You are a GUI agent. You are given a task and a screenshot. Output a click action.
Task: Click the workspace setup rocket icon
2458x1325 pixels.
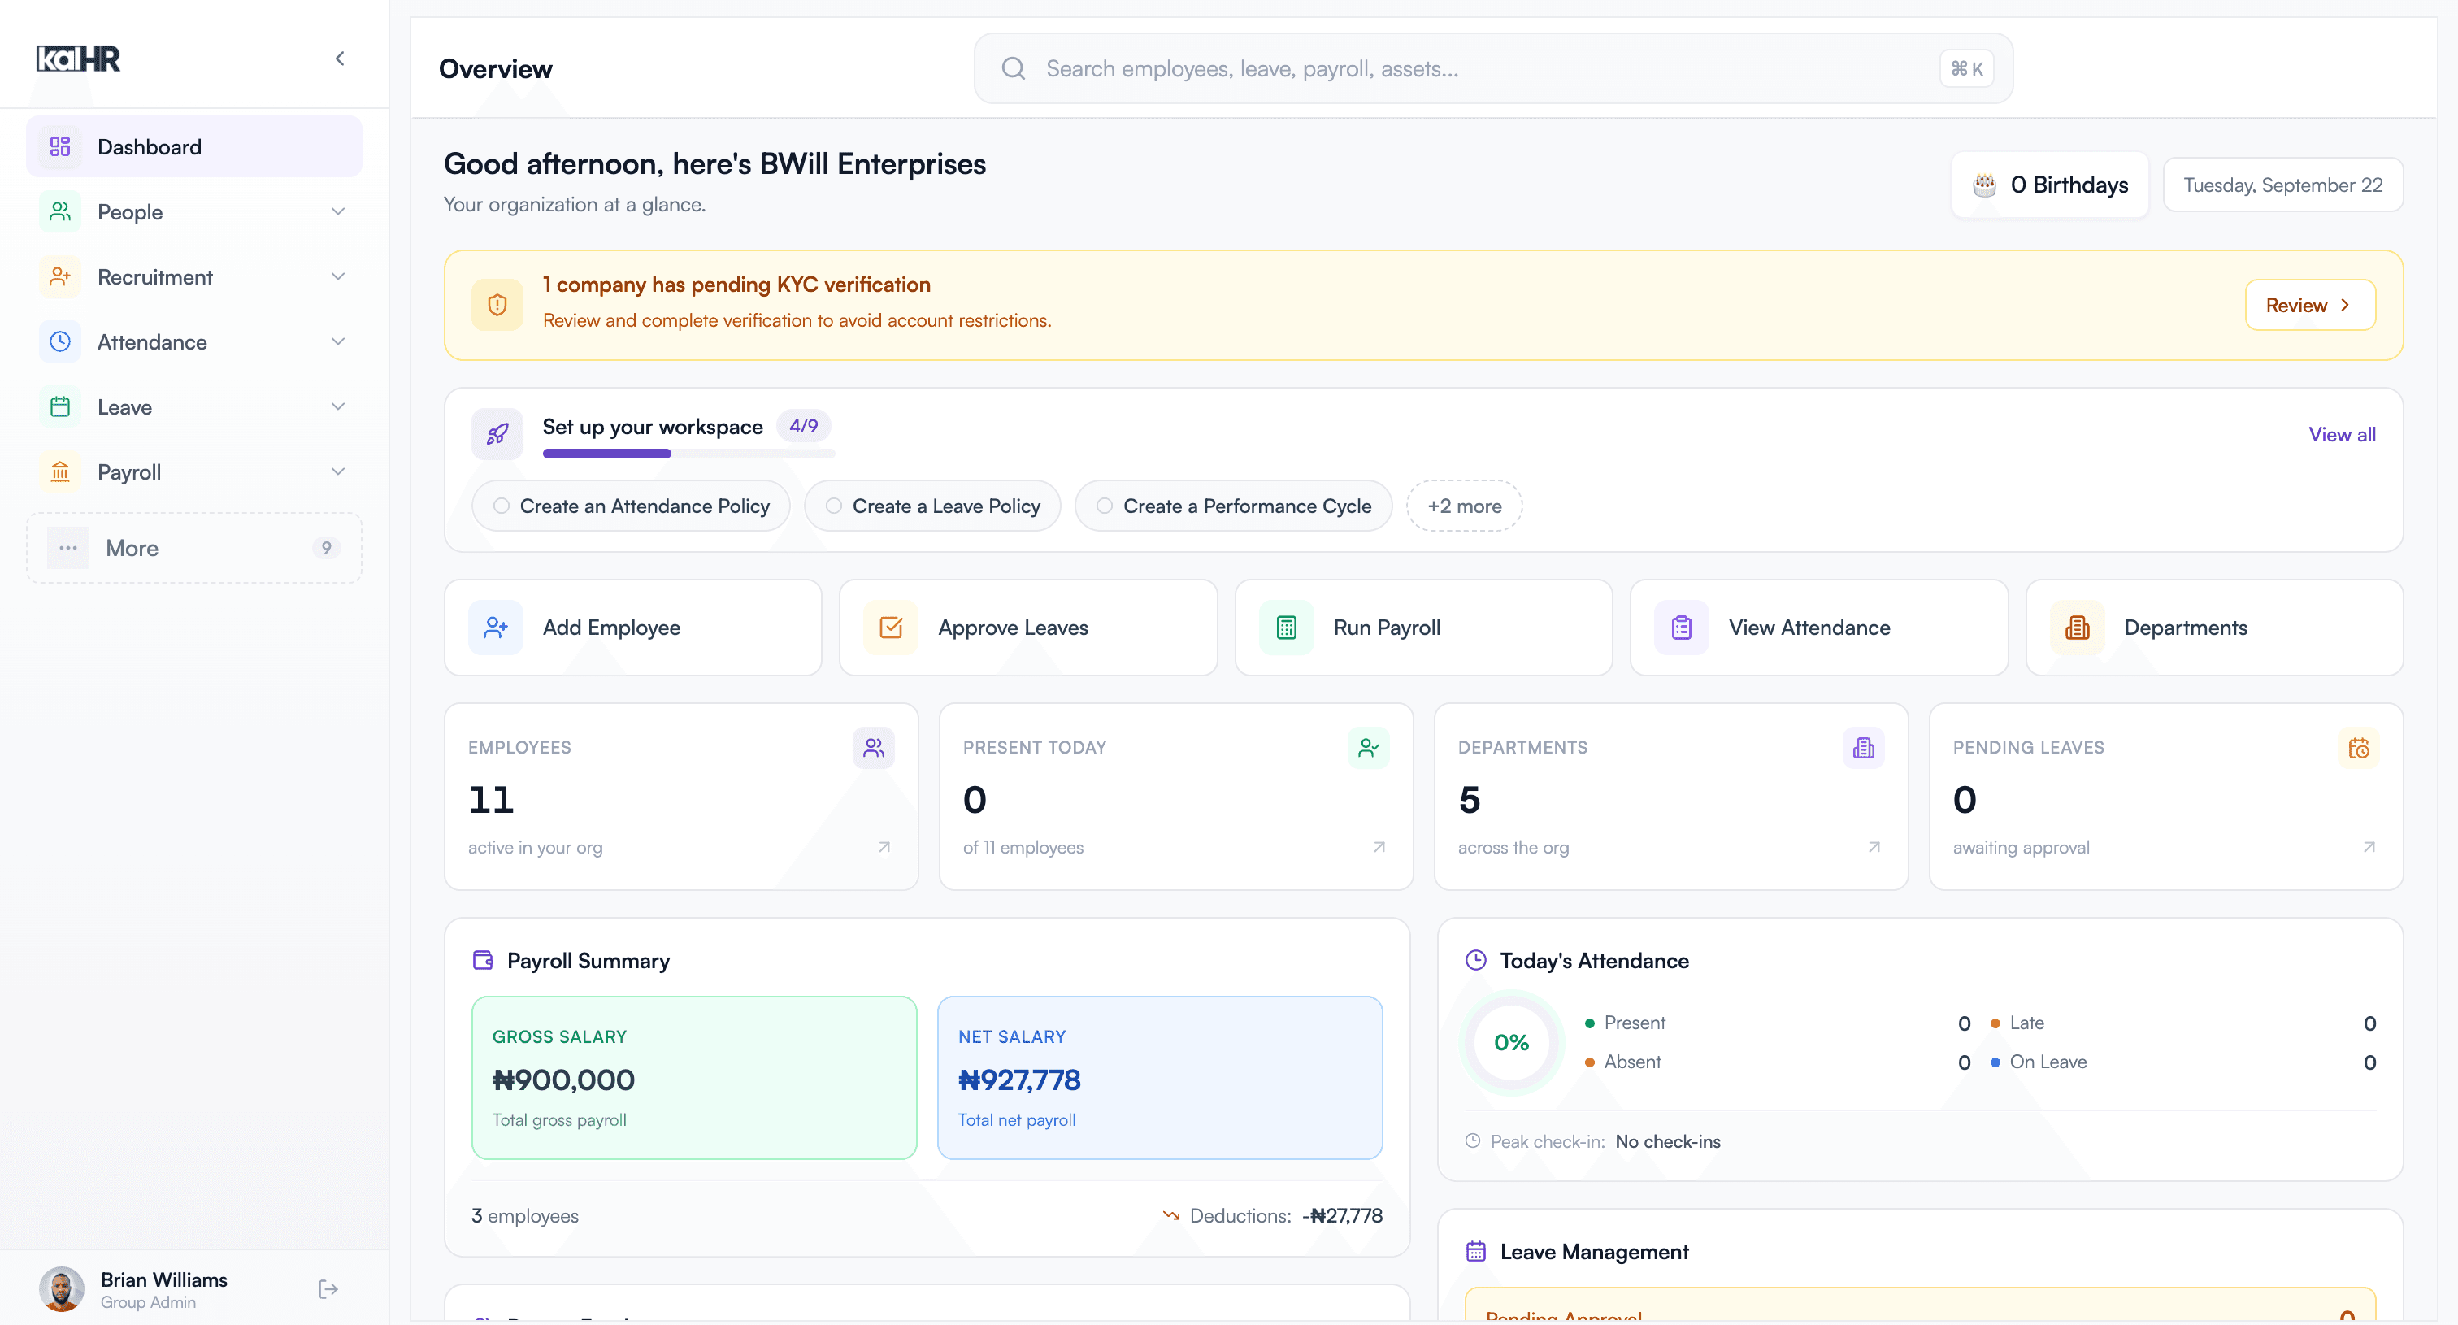tap(497, 434)
